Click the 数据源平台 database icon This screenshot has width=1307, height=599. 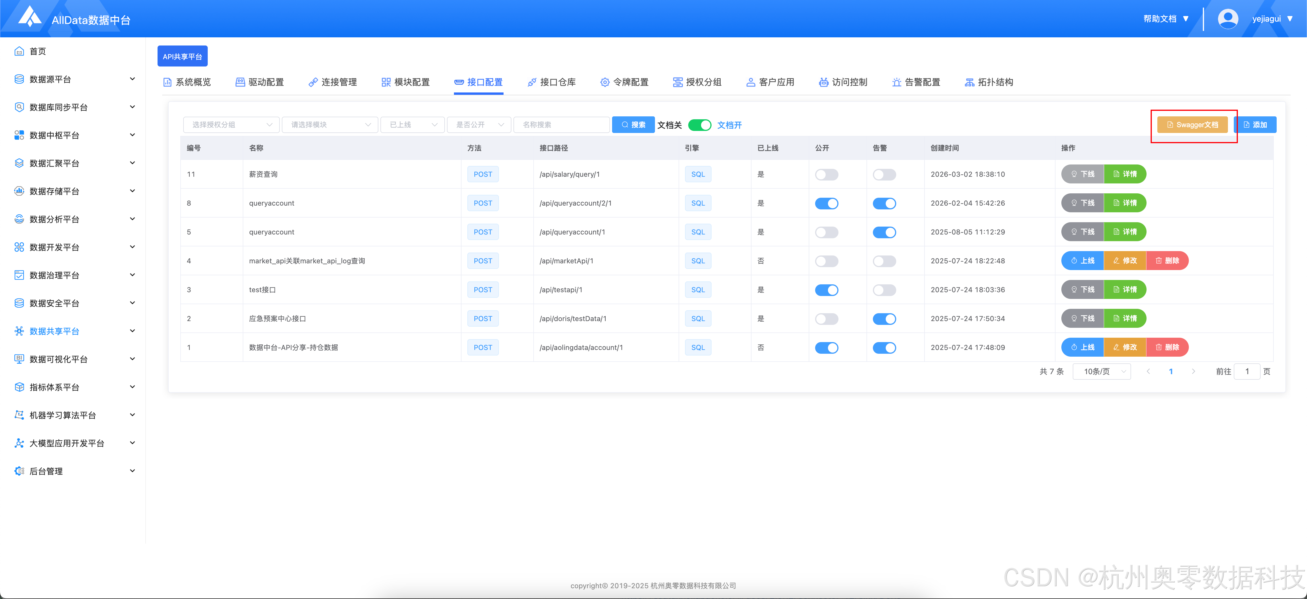(19, 79)
